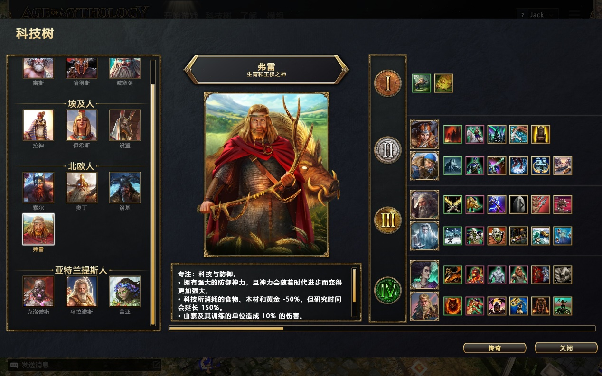Click the 关闭 button
This screenshot has width=602, height=376.
coord(566,348)
